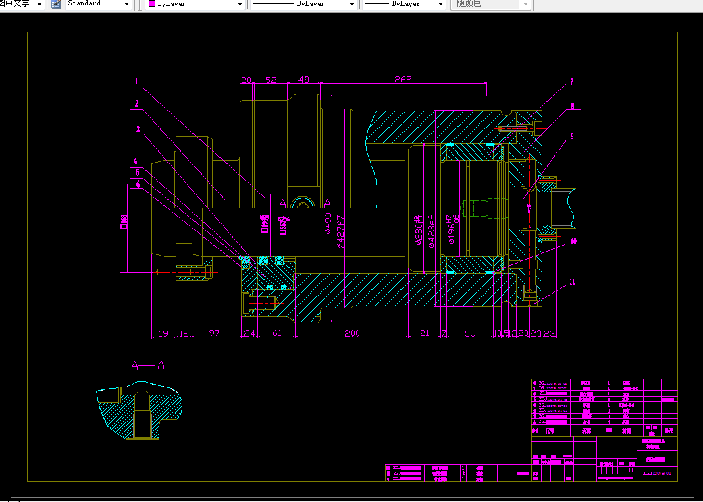Open the color ByLayer dropdown arrow

(240, 4)
